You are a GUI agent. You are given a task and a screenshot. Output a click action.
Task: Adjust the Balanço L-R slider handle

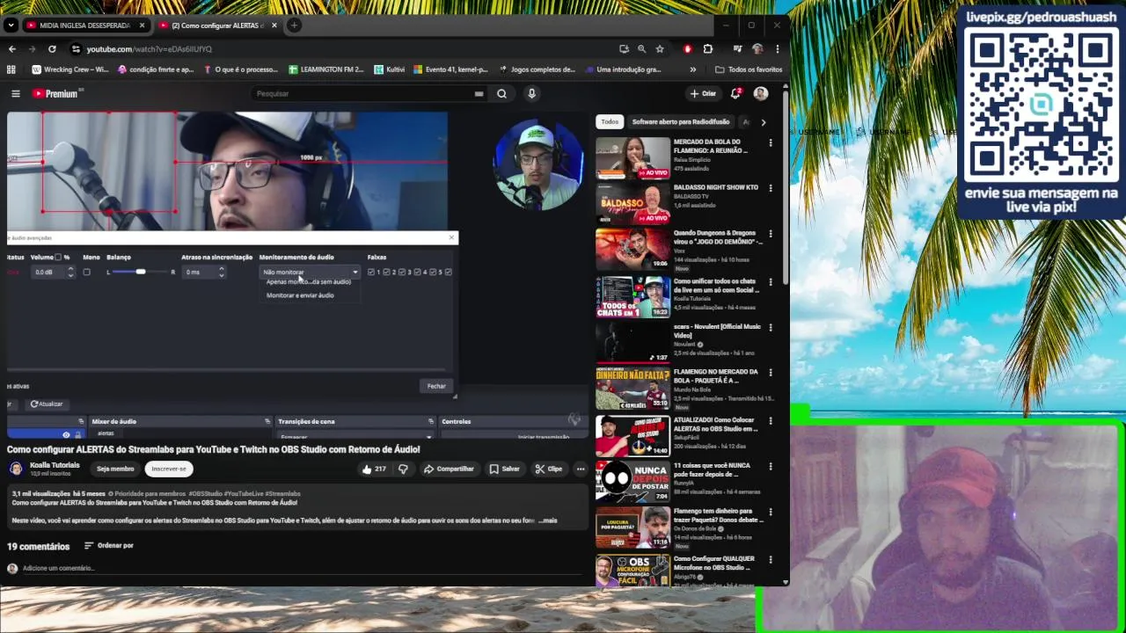141,273
